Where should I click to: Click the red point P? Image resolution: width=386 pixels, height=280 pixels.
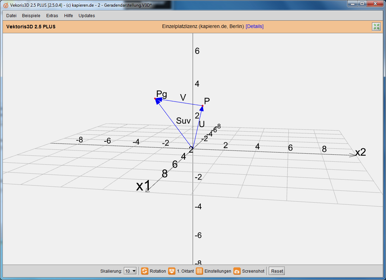(x=202, y=106)
